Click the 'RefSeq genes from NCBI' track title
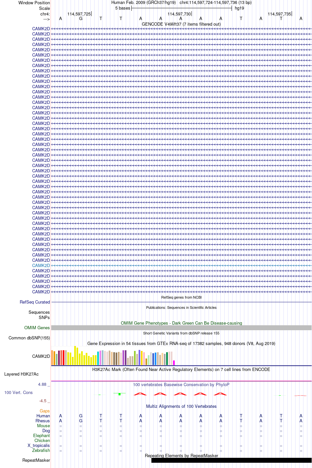Screen dimensions: 312x468 (181, 297)
